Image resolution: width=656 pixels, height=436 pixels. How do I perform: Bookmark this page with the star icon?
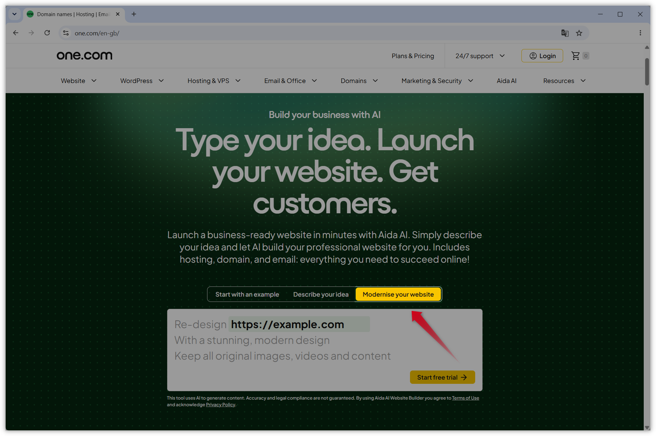[x=579, y=33]
